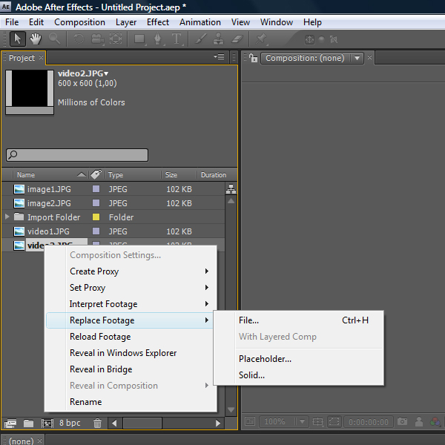Select the Eraser tool
Image resolution: width=445 pixels, height=445 pixels.
237,39
